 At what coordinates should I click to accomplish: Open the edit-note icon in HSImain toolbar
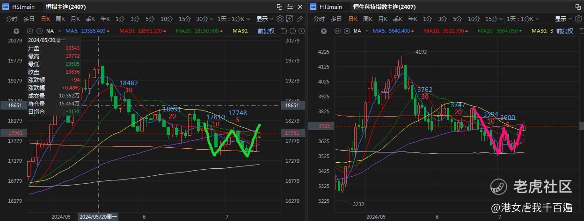tap(290, 19)
